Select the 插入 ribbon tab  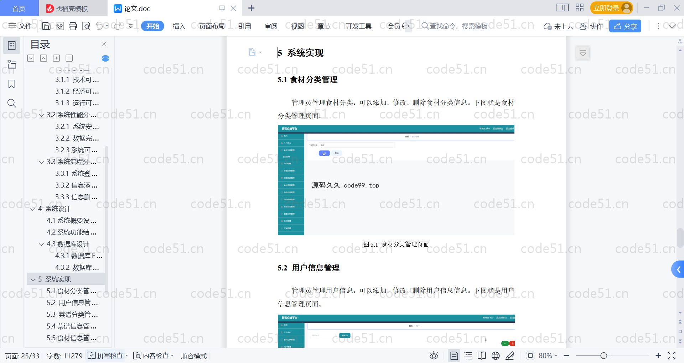pos(179,26)
